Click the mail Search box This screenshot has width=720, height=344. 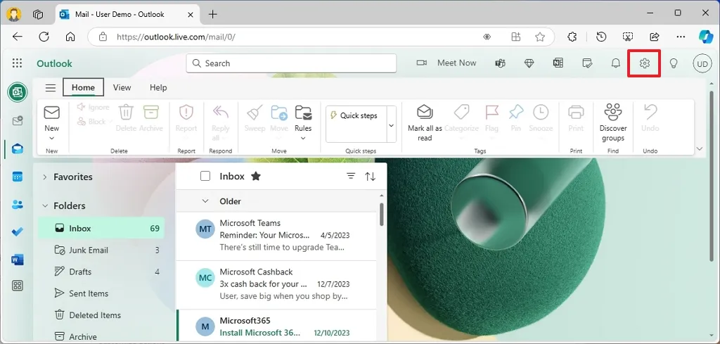pos(292,63)
